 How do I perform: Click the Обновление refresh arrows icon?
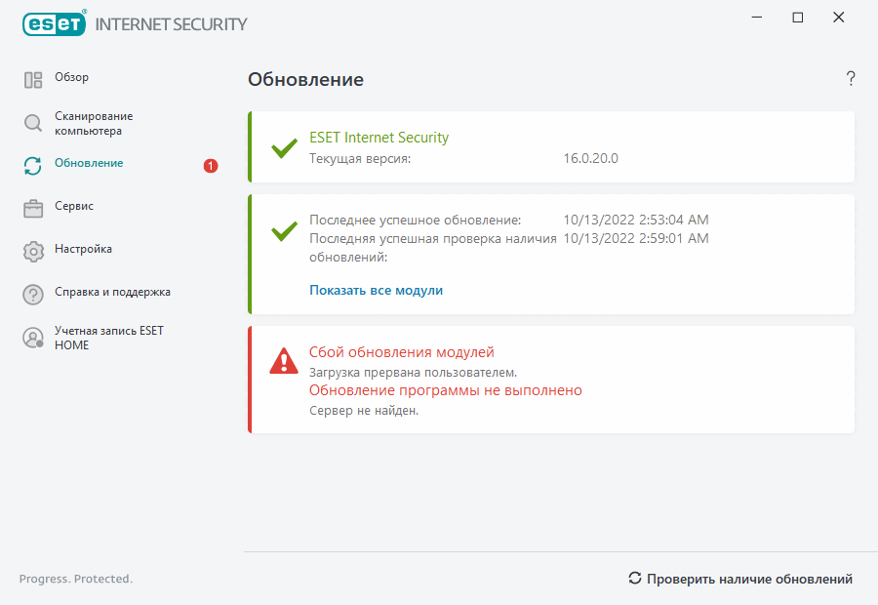coord(32,166)
